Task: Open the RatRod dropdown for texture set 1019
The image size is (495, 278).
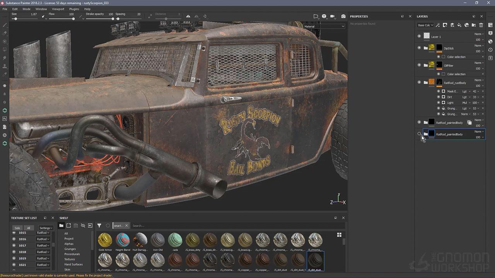Action: [x=43, y=258]
